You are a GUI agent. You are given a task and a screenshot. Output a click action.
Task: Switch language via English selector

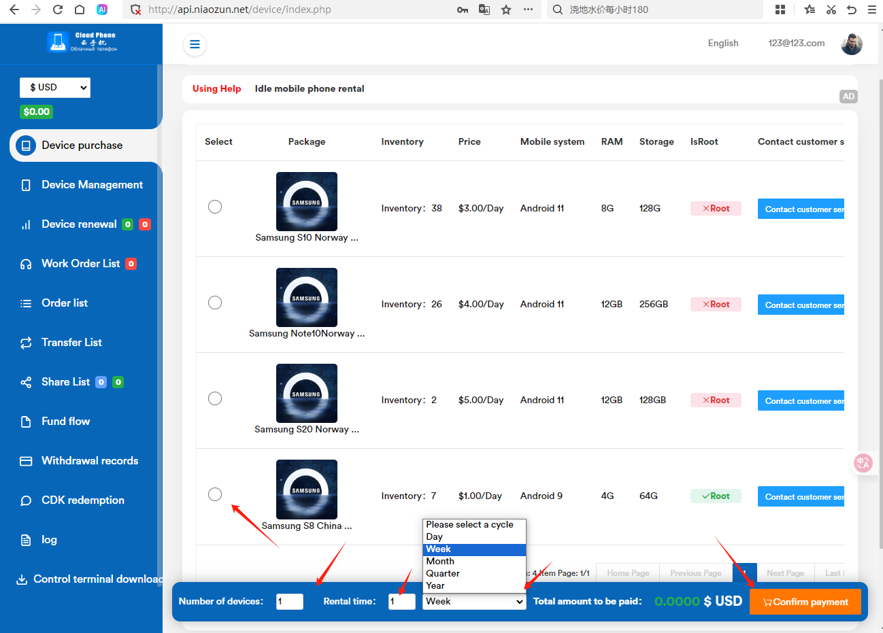point(723,43)
